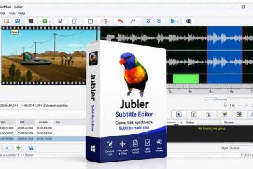Click double-chevron icon next to redo arrow
The image size is (253, 169).
point(148,21)
